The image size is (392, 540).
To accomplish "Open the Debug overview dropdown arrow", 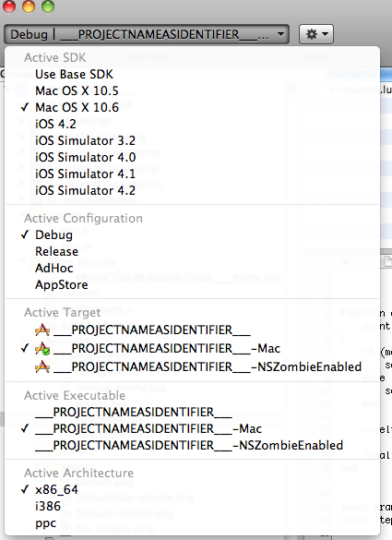I will click(x=280, y=34).
